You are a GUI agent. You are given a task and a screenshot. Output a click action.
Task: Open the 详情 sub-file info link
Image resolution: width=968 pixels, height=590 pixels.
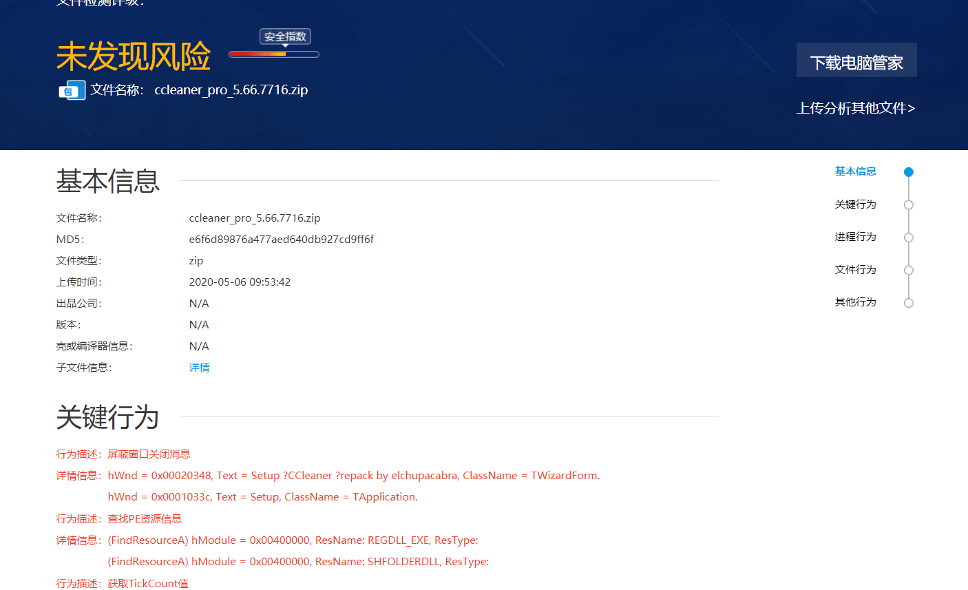199,368
